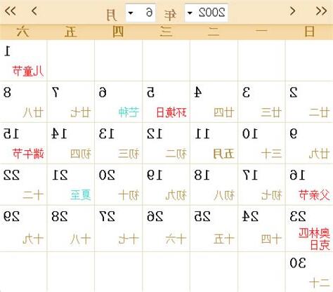Click the single right-pointing chevron icon
This screenshot has width=333, height=292.
pyautogui.click(x=292, y=11)
